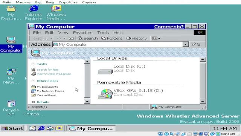Click the Right Ctrl host key label

[228, 134]
